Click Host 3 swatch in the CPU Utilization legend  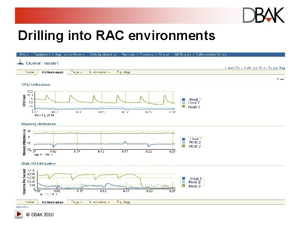183,107
